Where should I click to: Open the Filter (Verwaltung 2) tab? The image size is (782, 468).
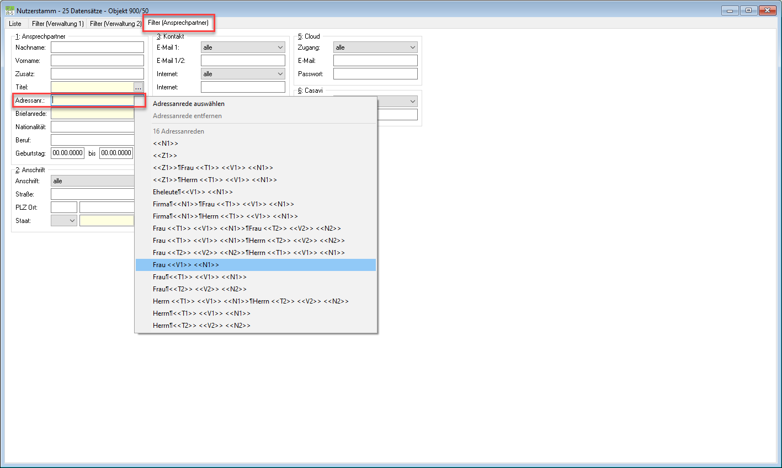[x=116, y=24]
